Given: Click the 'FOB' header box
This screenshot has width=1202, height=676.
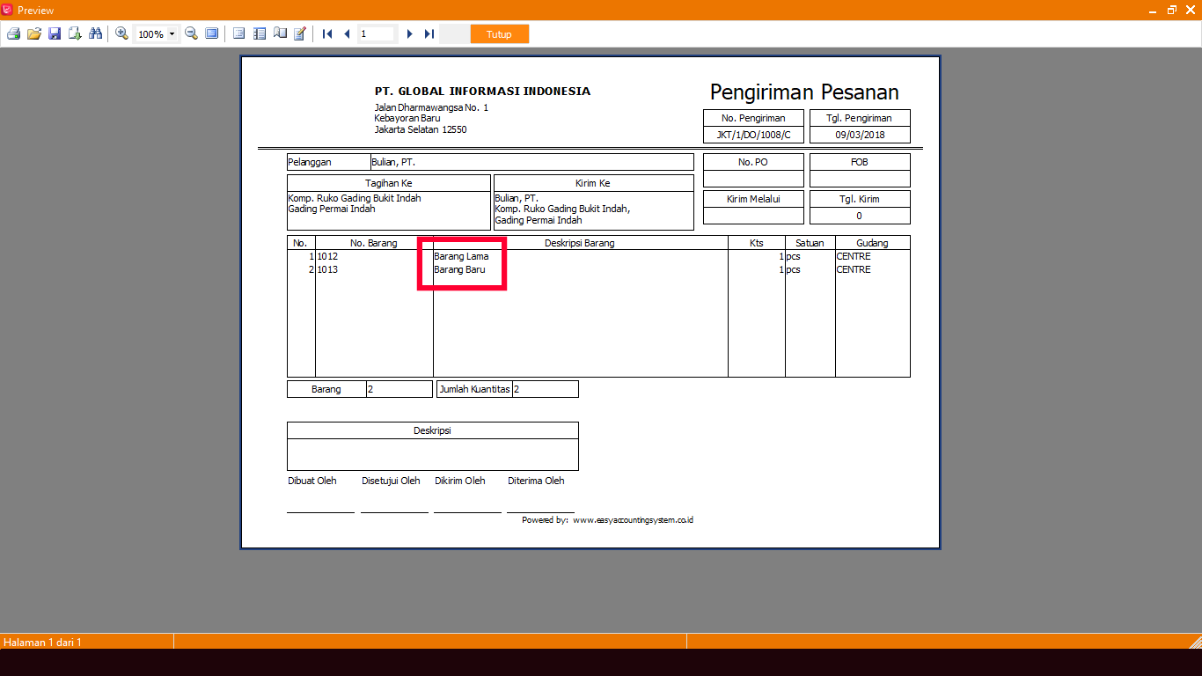Looking at the screenshot, I should [x=860, y=162].
